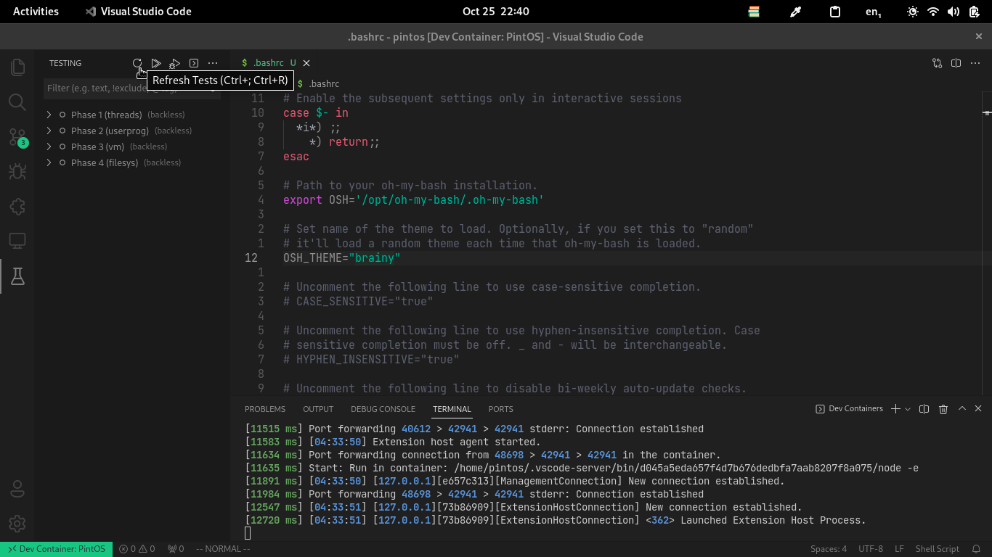The width and height of the screenshot is (992, 557).
Task: Click the Dev Containers terminal label
Action: click(849, 409)
